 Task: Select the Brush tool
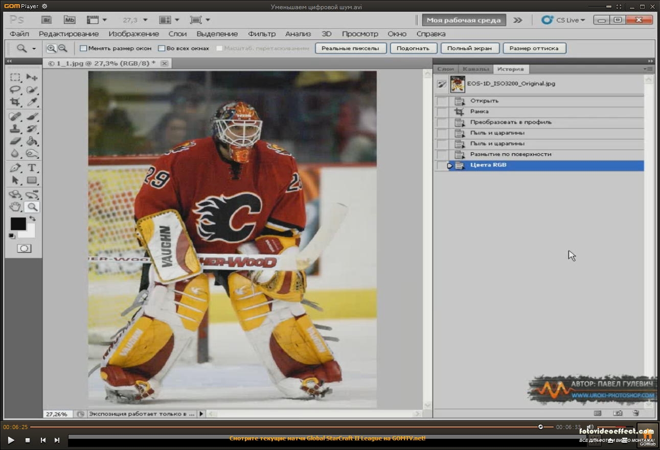pyautogui.click(x=32, y=116)
